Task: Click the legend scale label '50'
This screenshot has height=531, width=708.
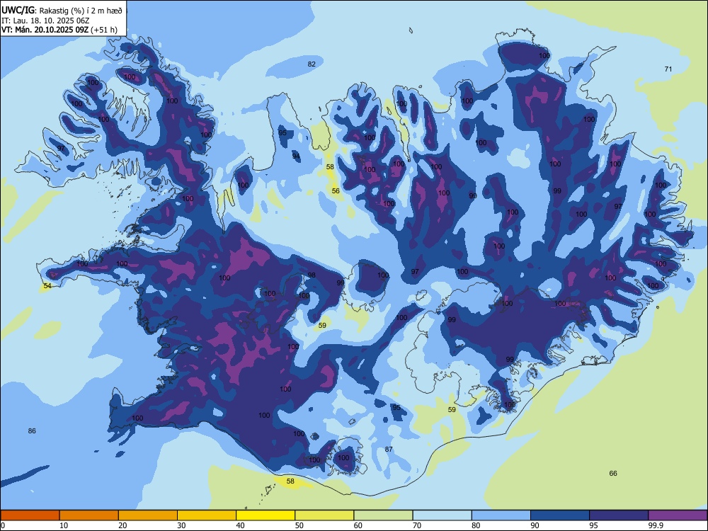Action: click(x=299, y=525)
